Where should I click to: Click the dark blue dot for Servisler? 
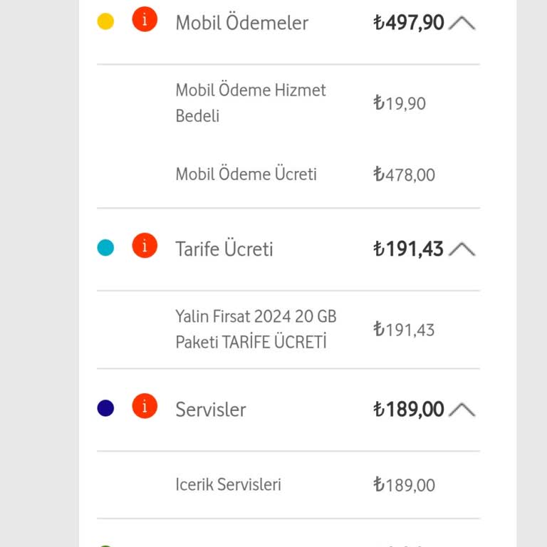coord(105,408)
